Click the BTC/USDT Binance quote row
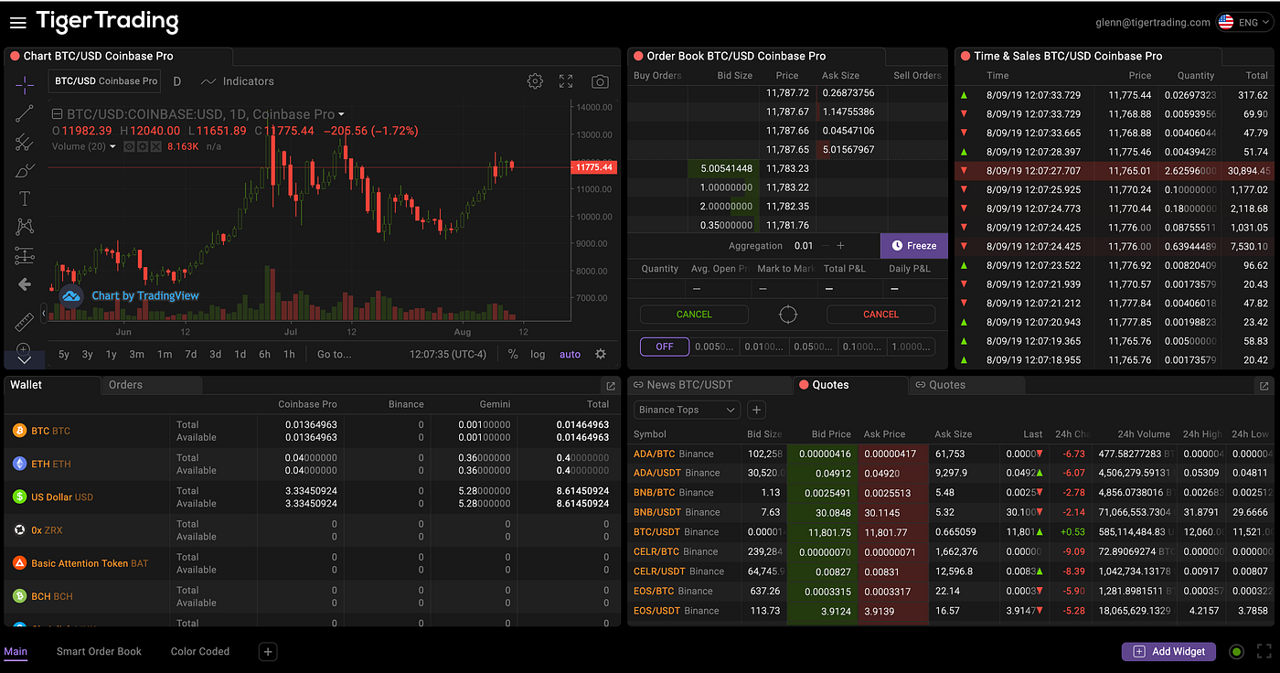The width and height of the screenshot is (1280, 673). point(951,531)
